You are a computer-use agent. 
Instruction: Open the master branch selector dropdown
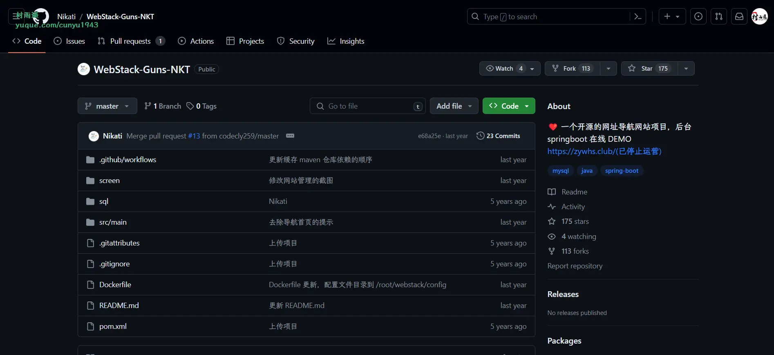coord(107,106)
